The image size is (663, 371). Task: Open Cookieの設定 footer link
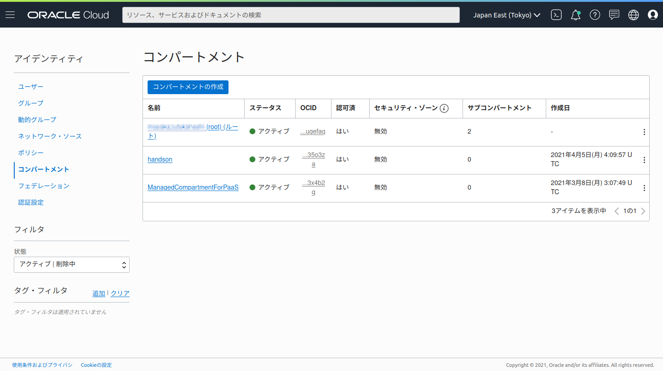96,365
